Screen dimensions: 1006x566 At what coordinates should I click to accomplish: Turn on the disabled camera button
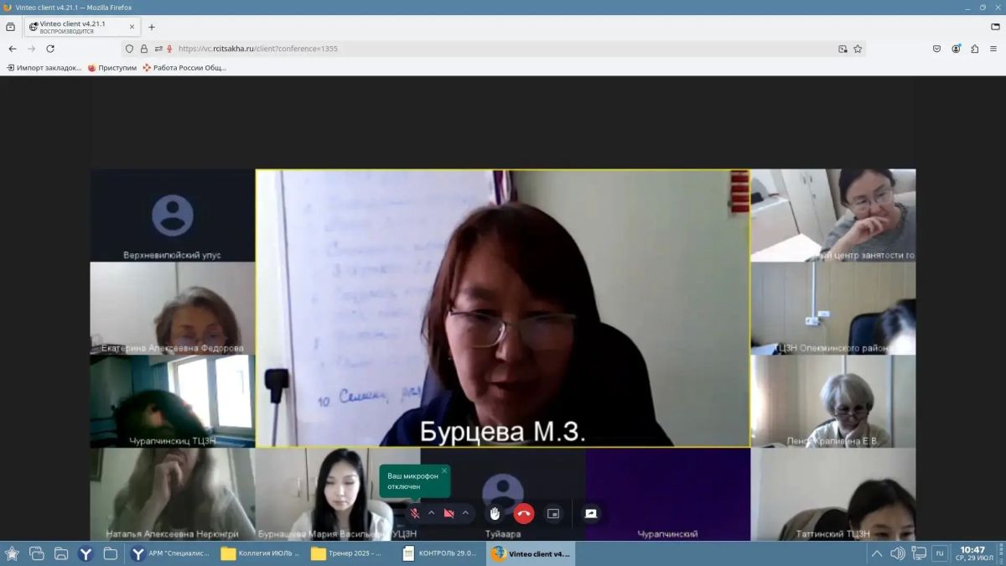449,513
